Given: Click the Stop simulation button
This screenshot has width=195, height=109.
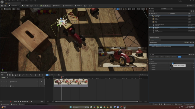Looking at the screenshot, I should (45, 6).
